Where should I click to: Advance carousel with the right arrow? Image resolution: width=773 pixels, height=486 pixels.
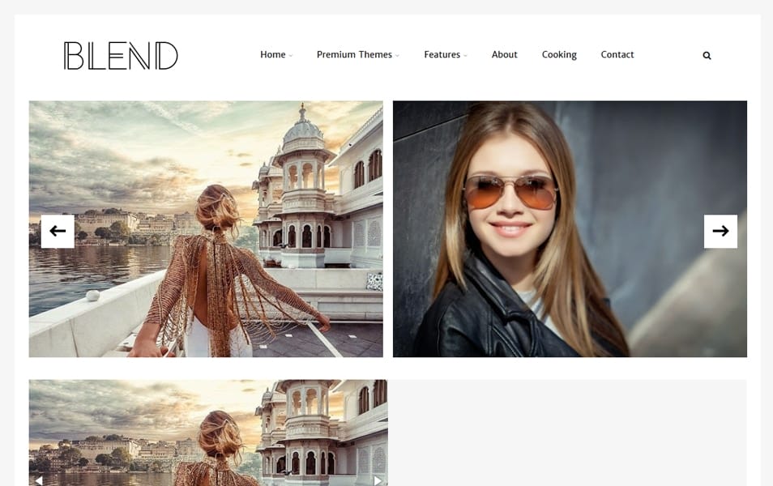[720, 231]
